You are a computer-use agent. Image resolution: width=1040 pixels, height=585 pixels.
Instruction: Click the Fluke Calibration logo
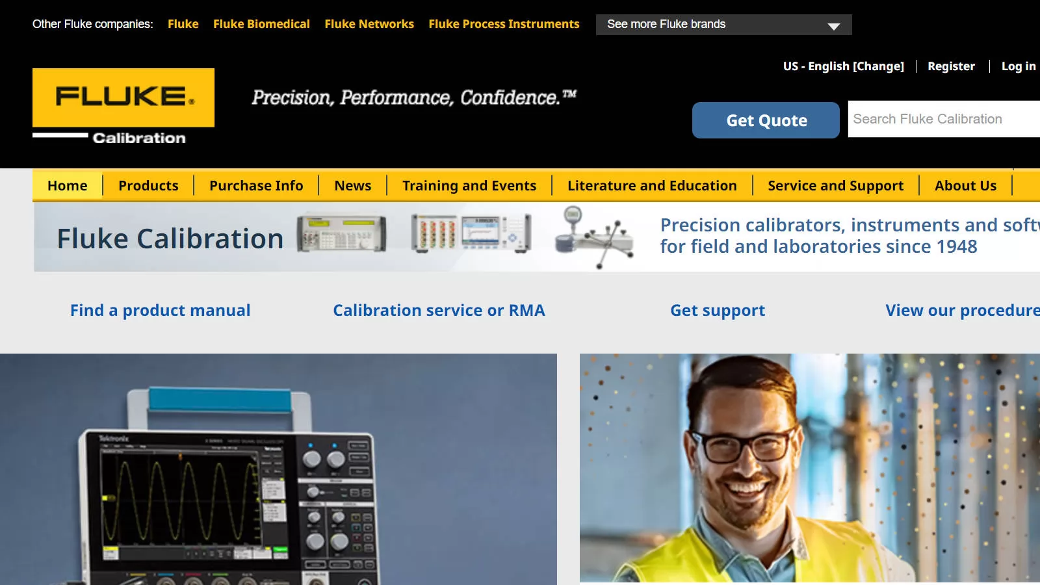tap(123, 106)
